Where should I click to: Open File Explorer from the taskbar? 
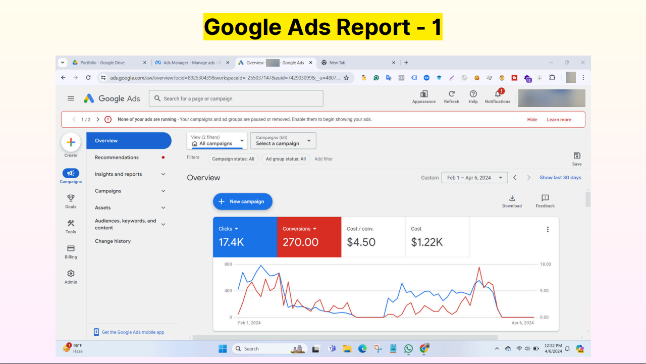(347, 348)
